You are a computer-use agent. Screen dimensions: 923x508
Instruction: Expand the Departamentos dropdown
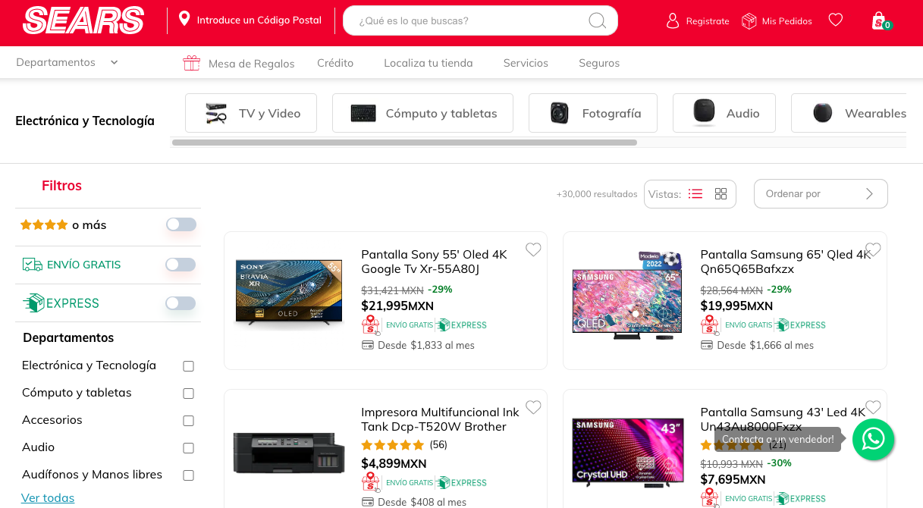point(67,62)
